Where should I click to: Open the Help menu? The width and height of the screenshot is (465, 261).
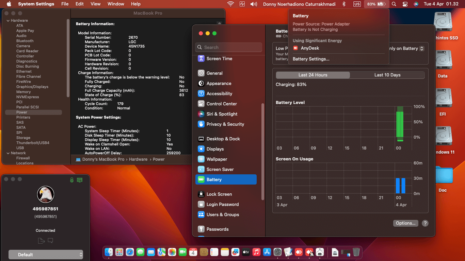[x=136, y=4]
